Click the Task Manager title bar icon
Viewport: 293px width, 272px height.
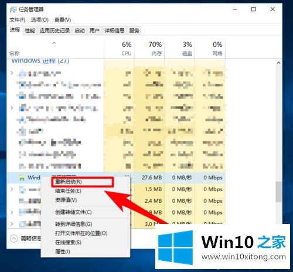13,9
